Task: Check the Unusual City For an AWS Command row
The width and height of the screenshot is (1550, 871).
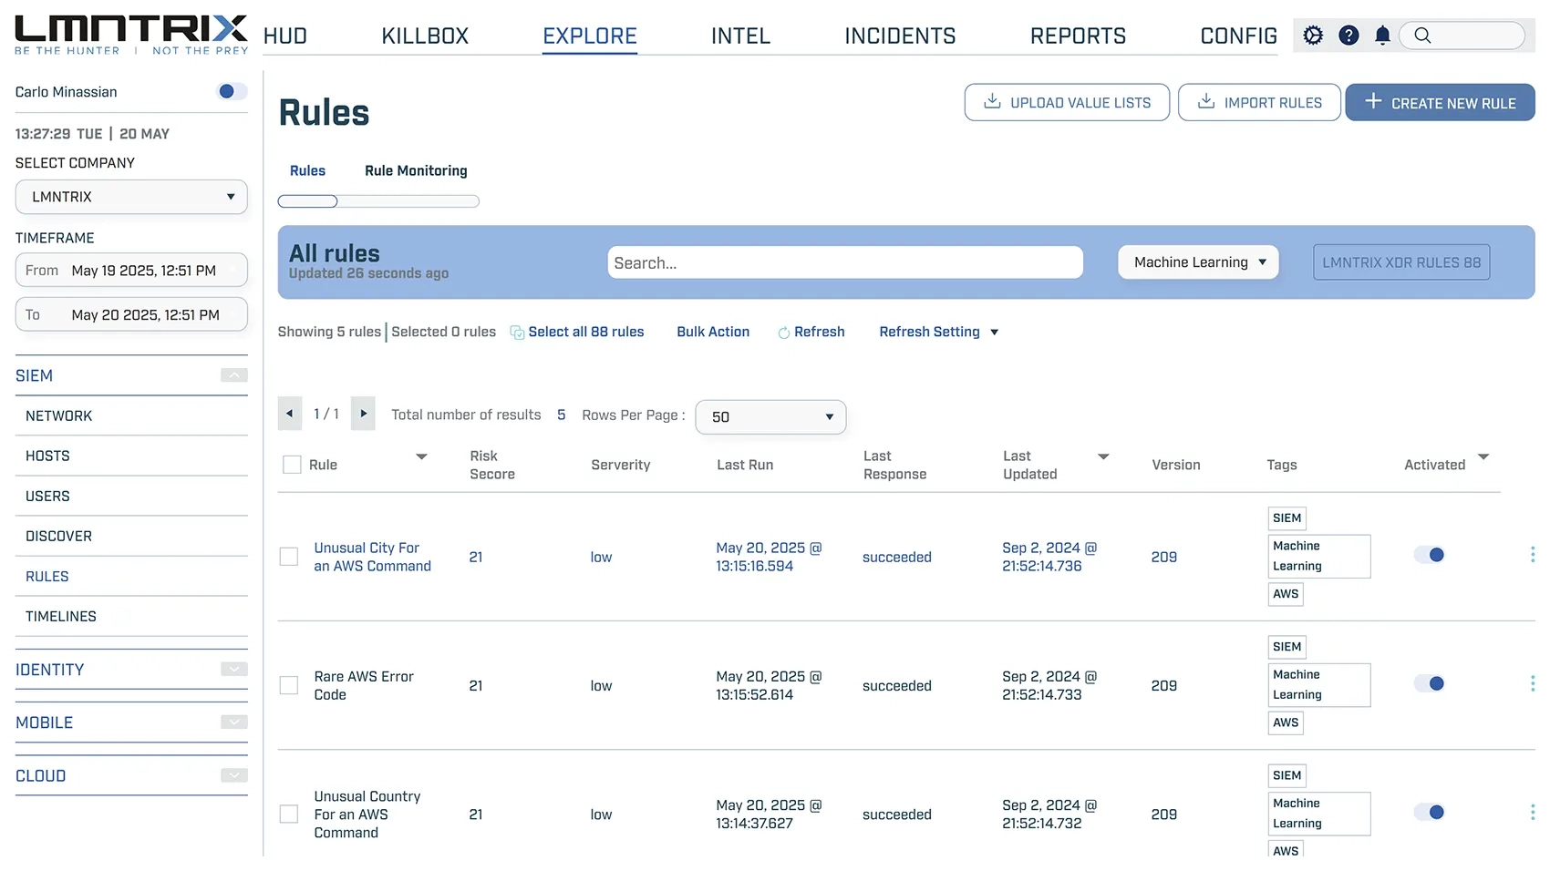Action: point(289,557)
